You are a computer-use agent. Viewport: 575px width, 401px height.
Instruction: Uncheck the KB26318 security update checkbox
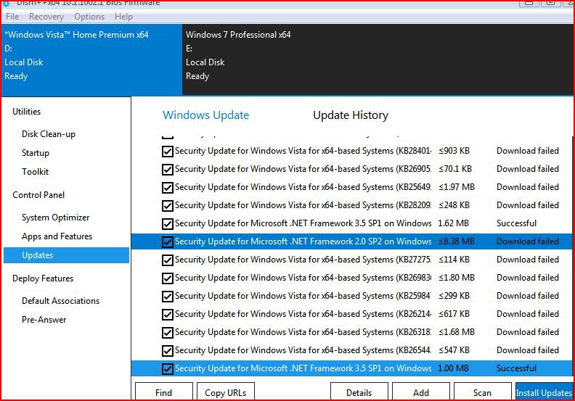[x=168, y=333]
